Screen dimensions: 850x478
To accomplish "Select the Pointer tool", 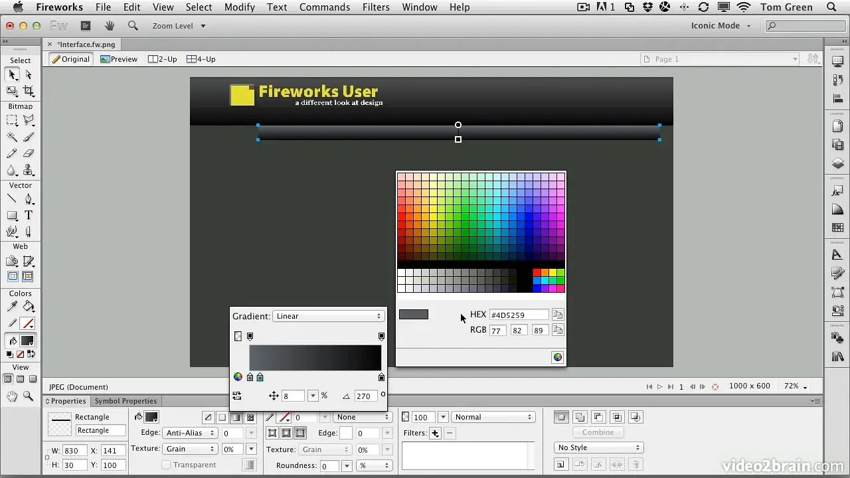I will [x=13, y=75].
